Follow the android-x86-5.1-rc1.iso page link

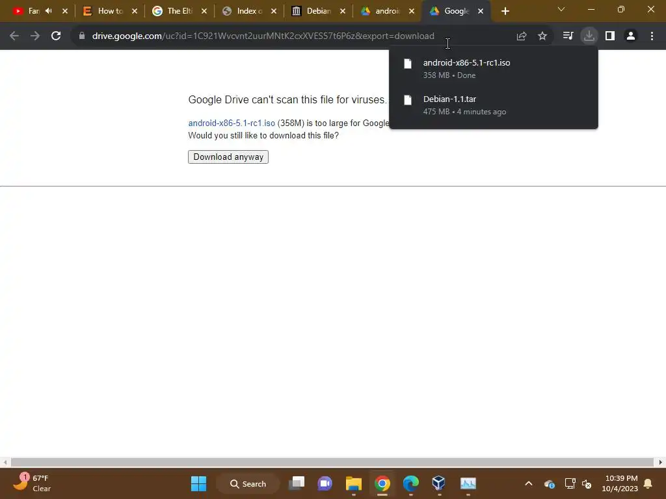(232, 123)
